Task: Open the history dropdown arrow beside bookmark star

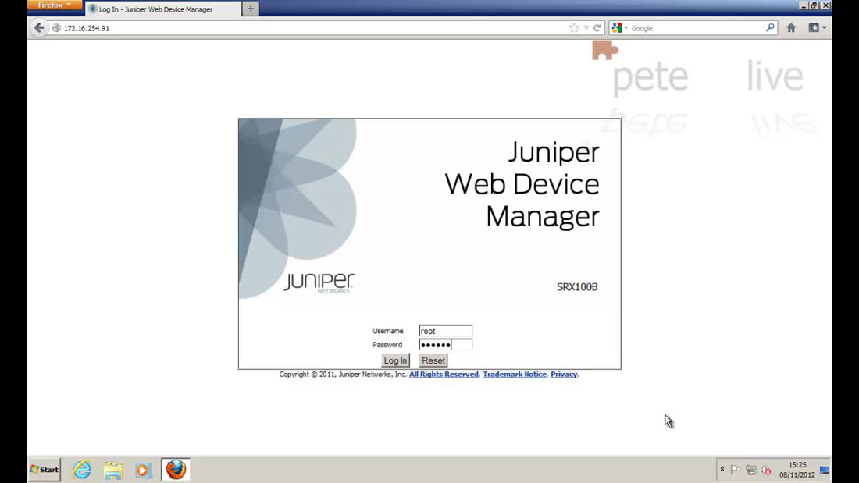Action: (x=586, y=28)
